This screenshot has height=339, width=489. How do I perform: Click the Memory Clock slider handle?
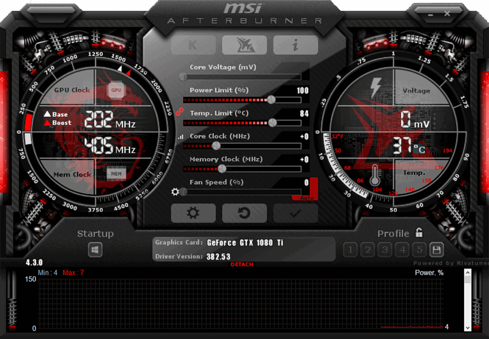pyautogui.click(x=222, y=169)
